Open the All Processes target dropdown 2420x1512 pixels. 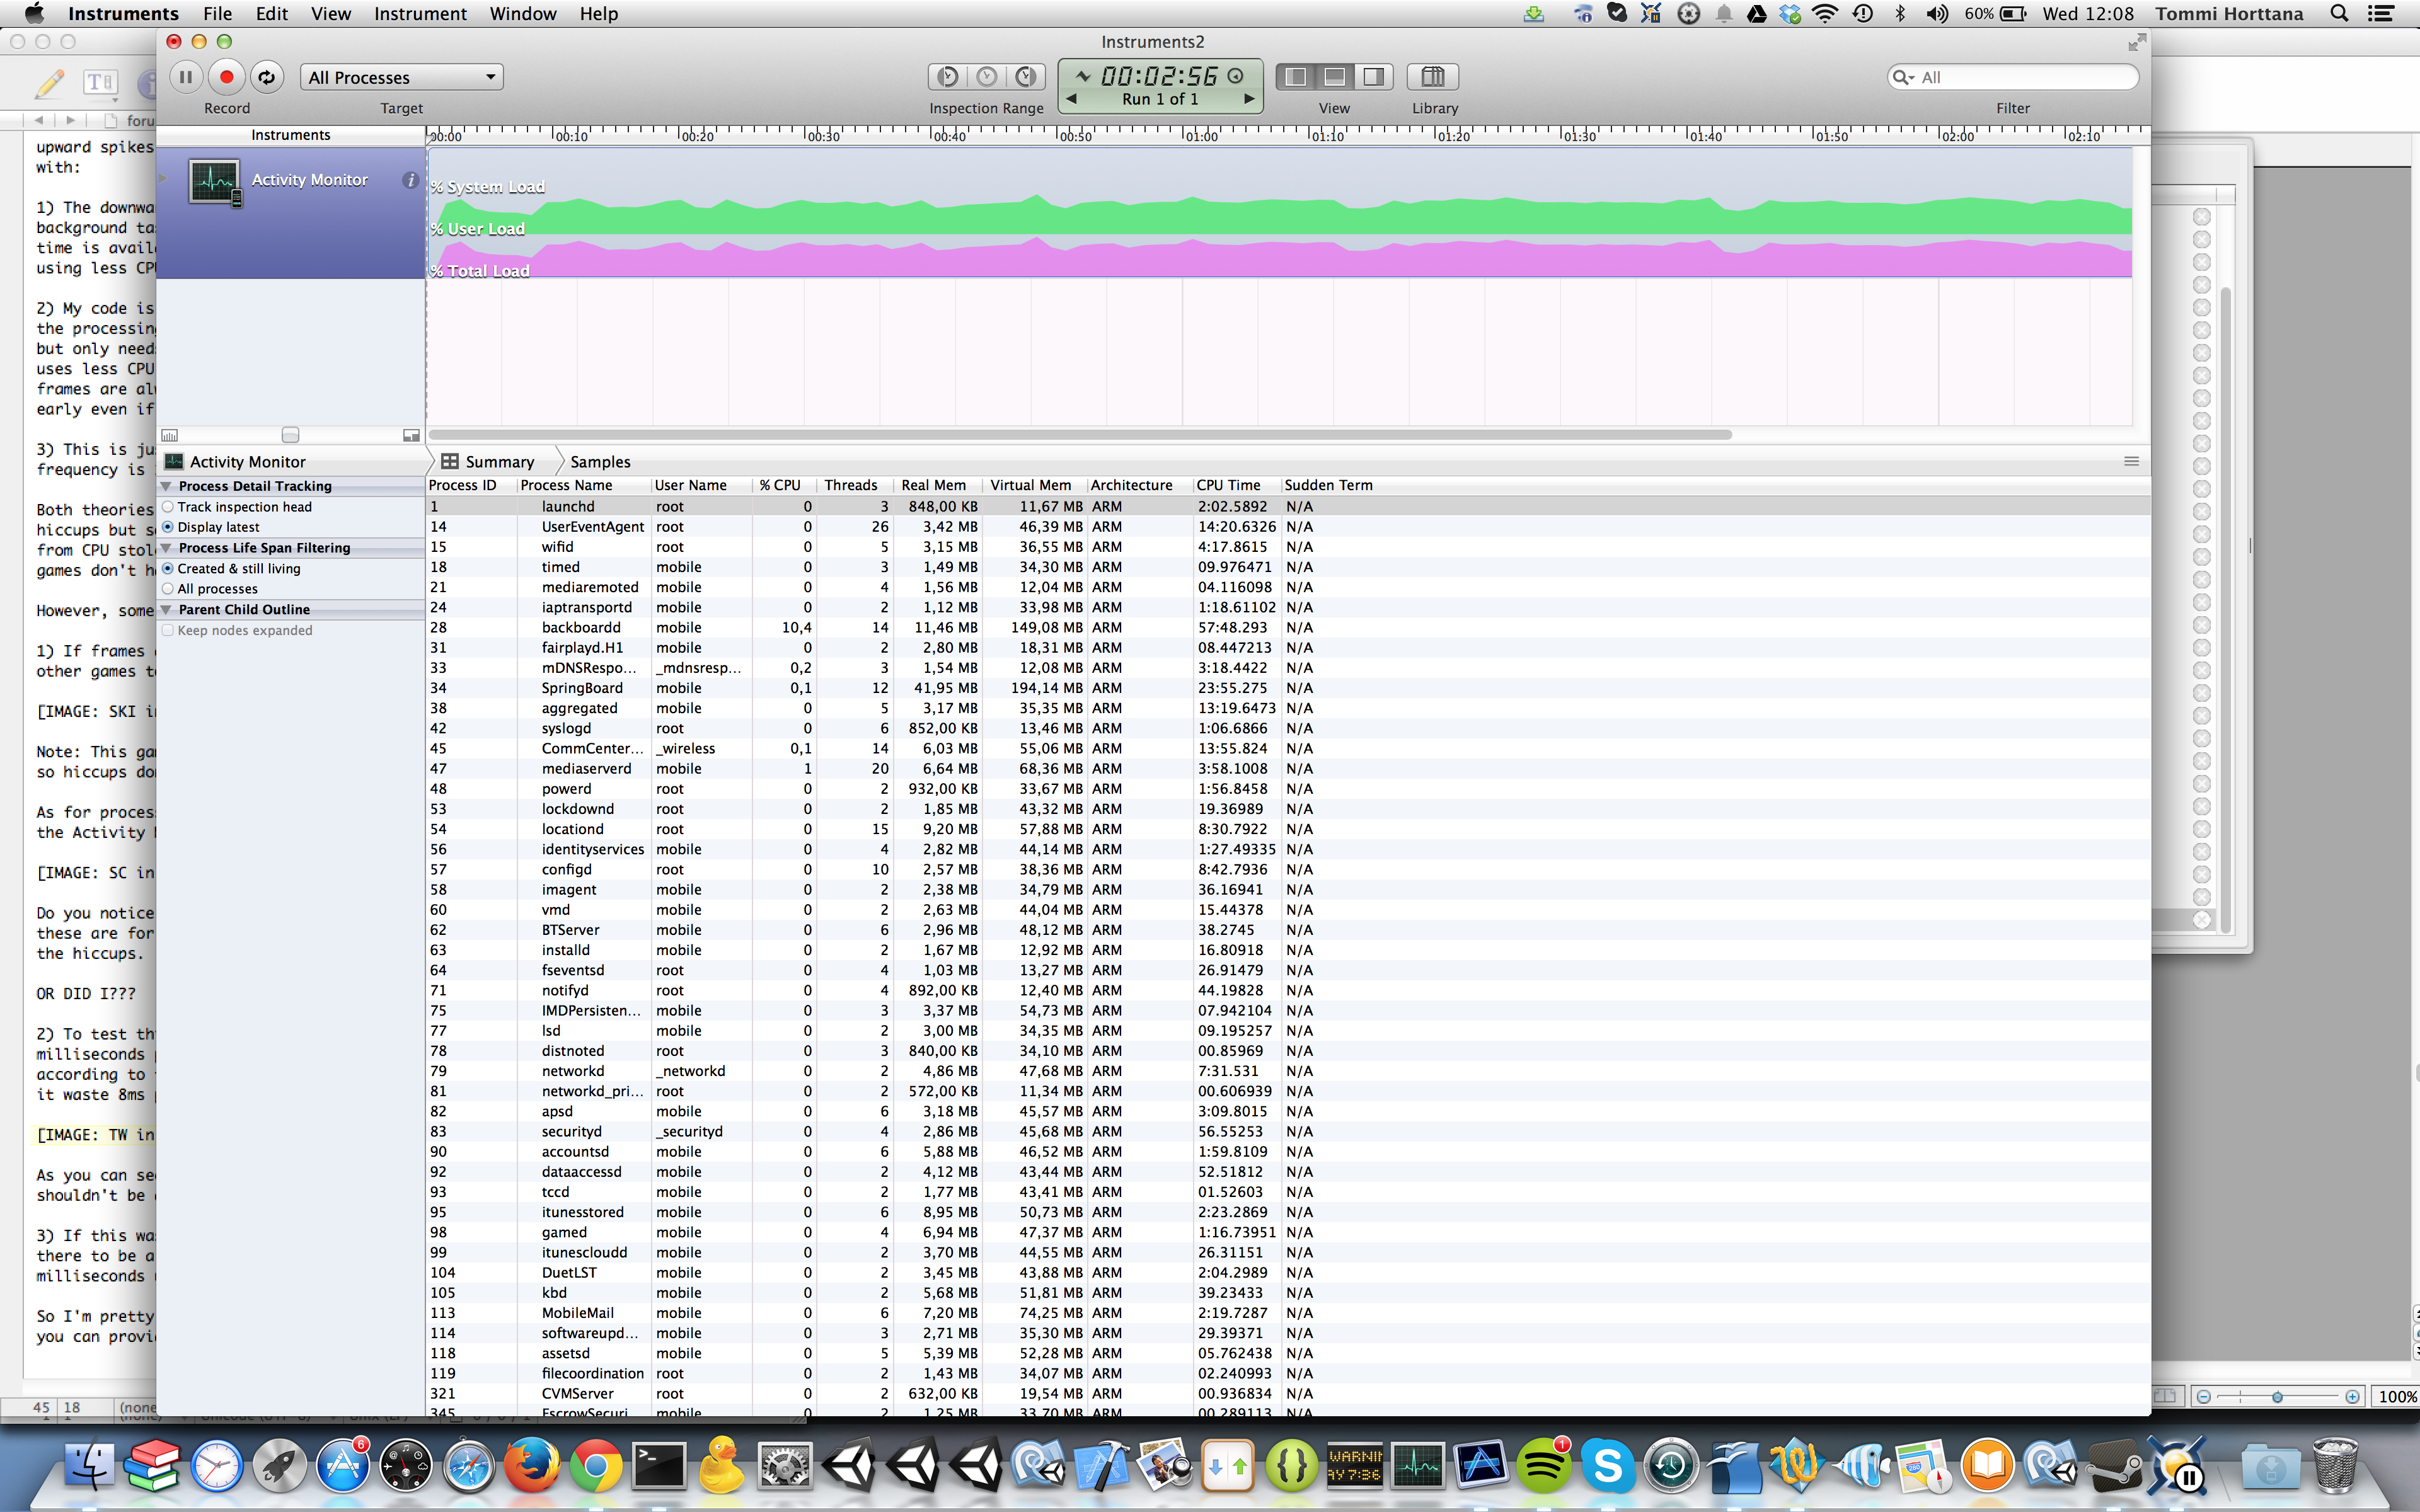coord(401,77)
